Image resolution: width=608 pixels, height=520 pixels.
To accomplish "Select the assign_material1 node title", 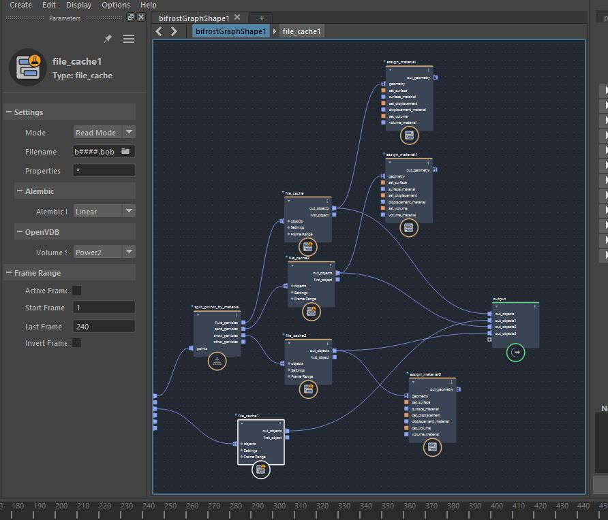I will [x=401, y=155].
